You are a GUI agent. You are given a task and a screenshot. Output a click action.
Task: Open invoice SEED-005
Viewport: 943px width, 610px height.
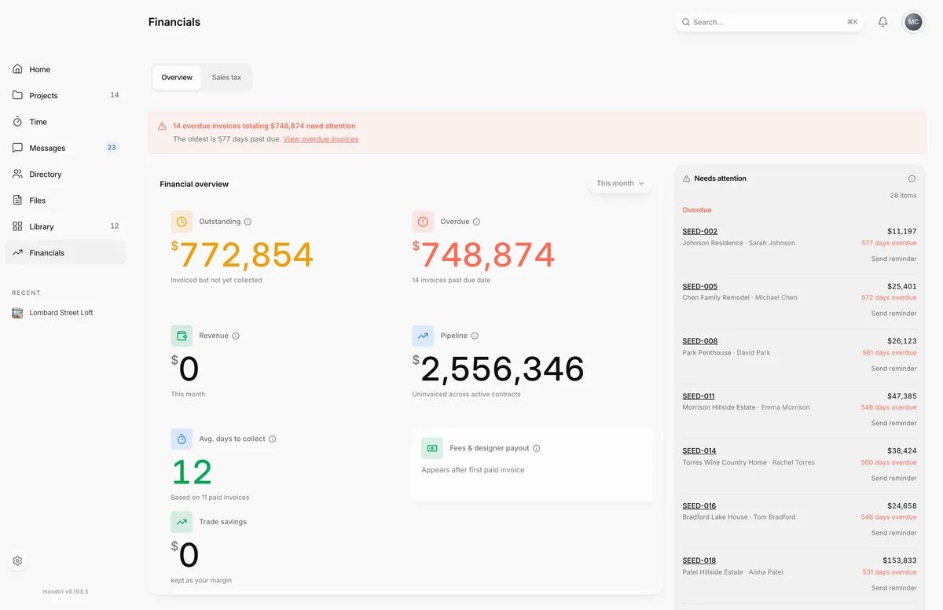point(700,286)
